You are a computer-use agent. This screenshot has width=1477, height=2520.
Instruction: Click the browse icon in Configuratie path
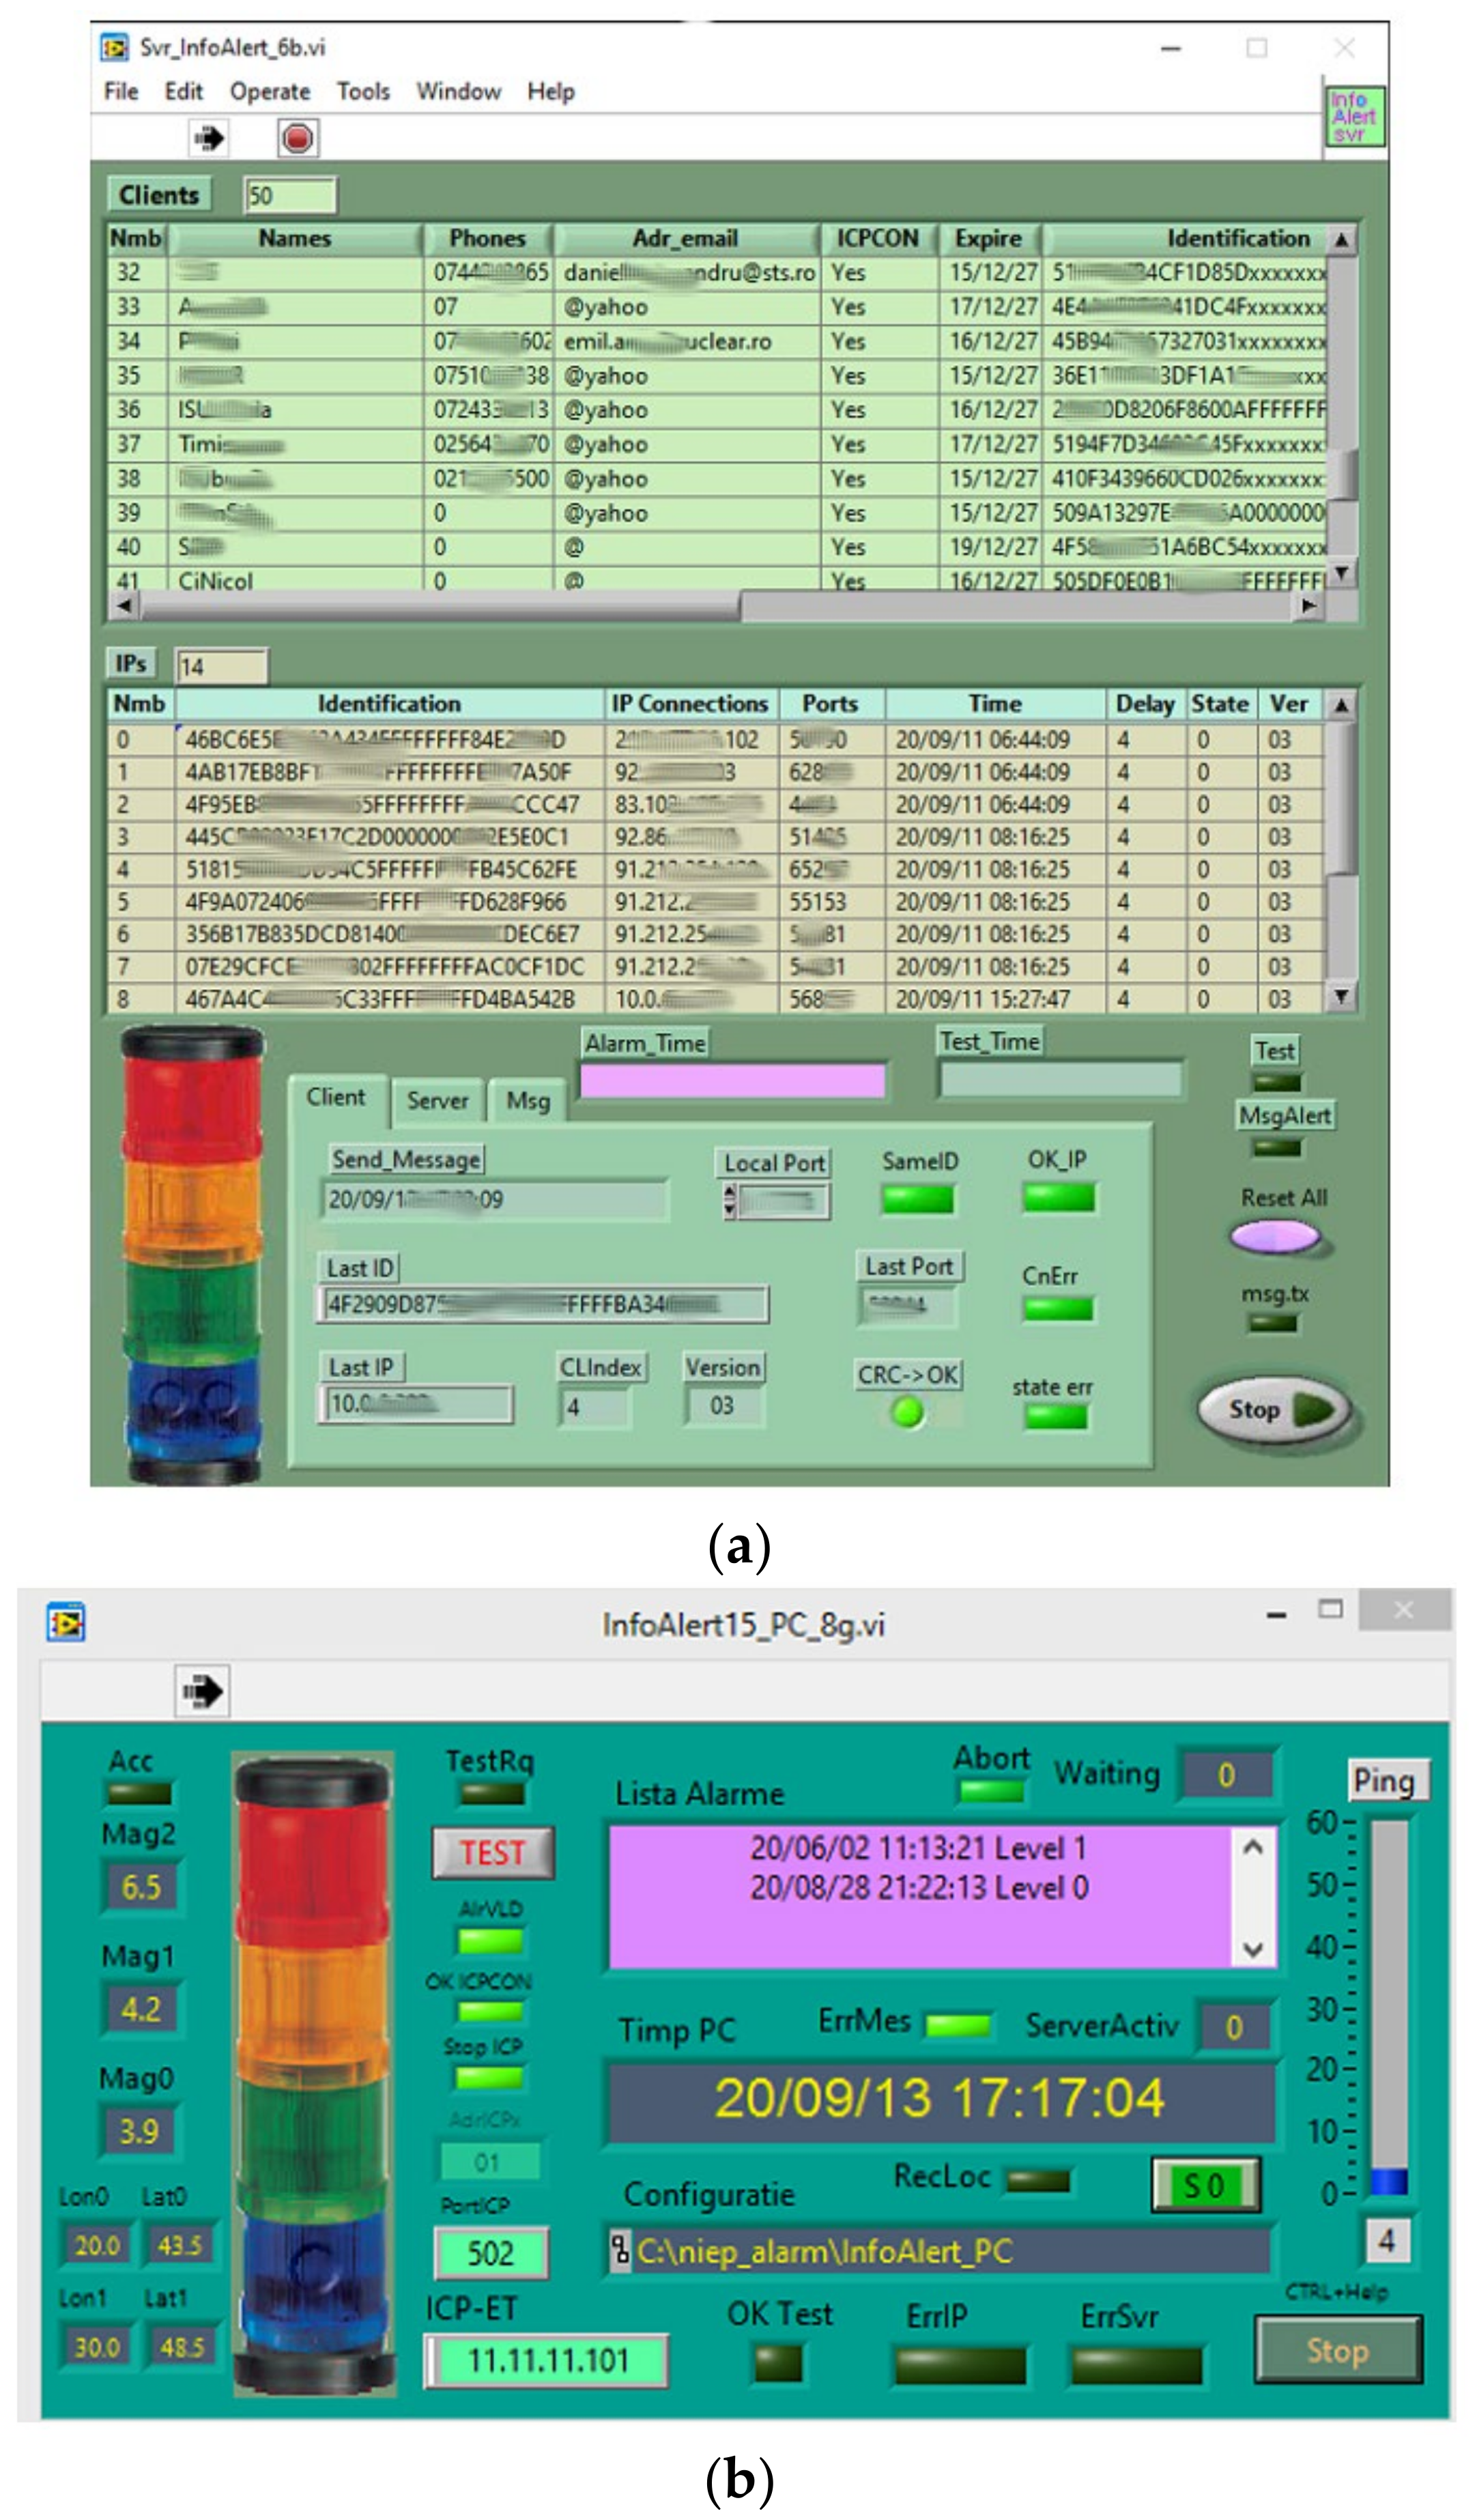coord(620,2251)
